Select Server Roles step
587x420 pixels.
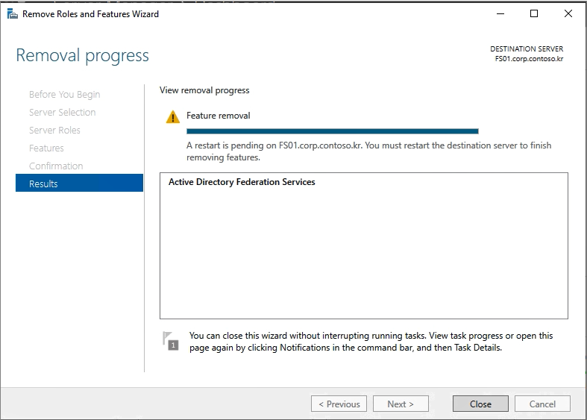tap(54, 131)
